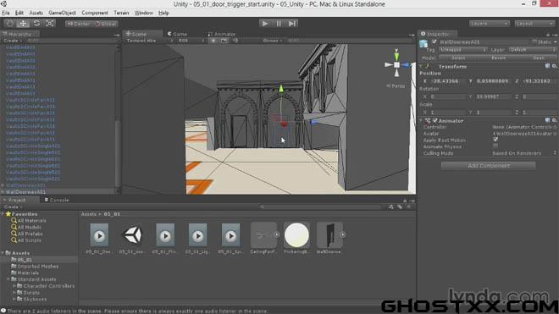Select the Hand tool in toolbar

[x=10, y=24]
